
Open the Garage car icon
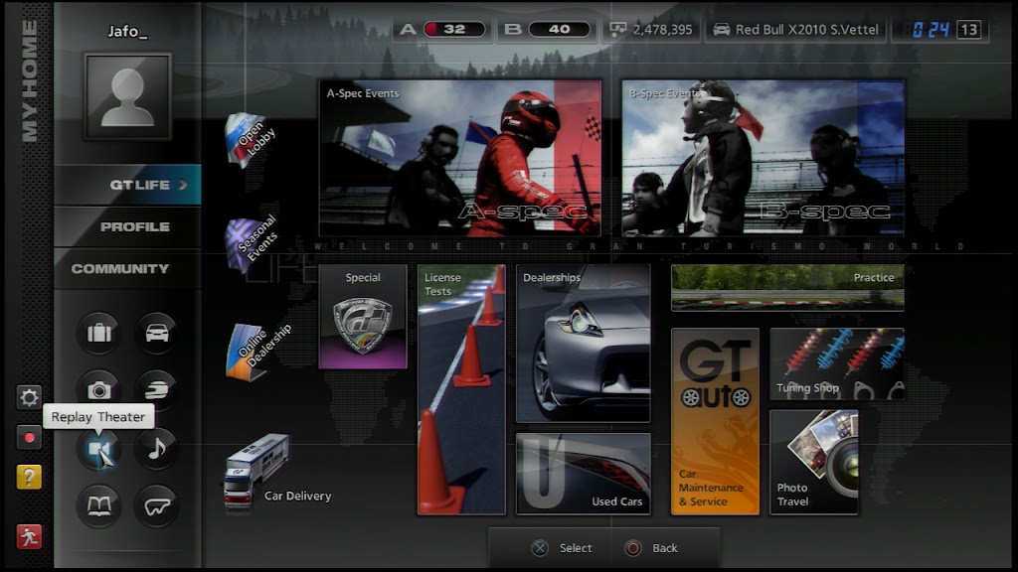(156, 334)
